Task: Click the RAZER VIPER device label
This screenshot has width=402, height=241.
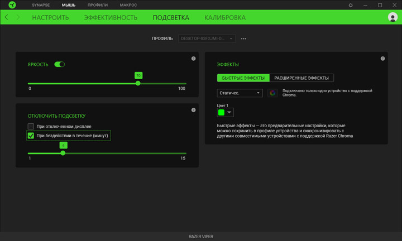Action: tap(201, 237)
